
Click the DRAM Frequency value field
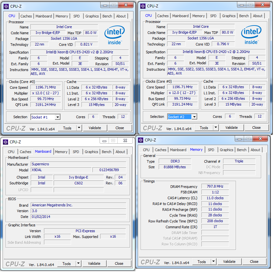click(215, 187)
